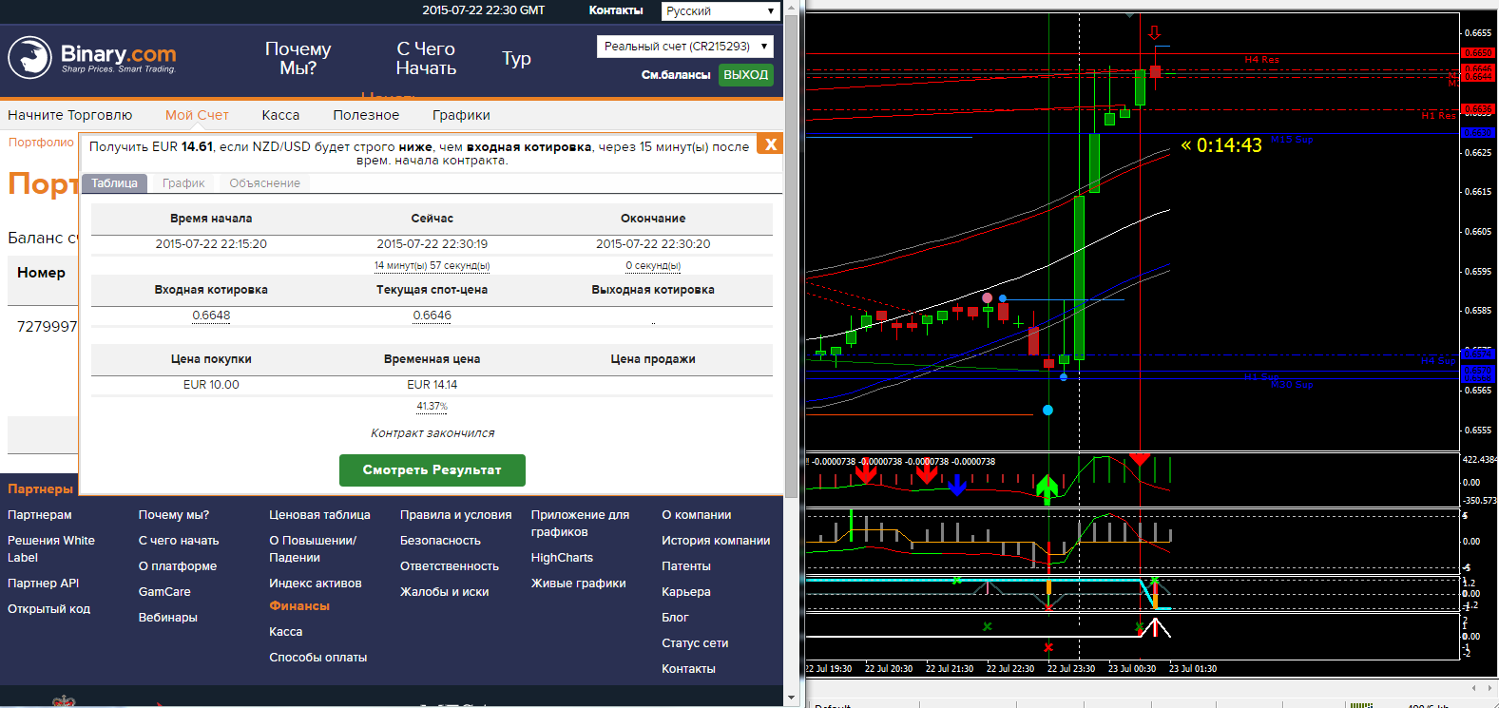Screen dimensions: 1499x708
Task: Open the Касса navigation item
Action: 280,115
